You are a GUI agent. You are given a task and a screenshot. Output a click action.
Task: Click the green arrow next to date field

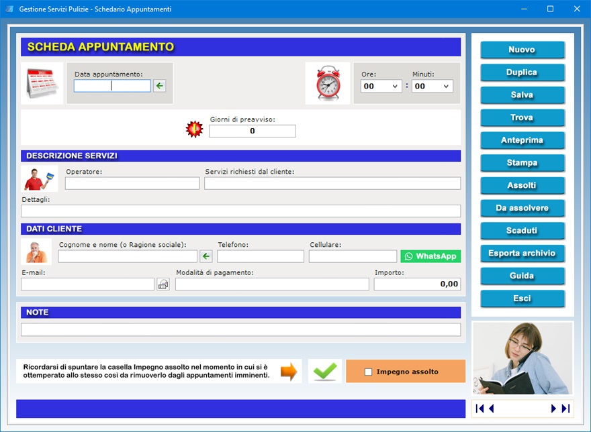click(159, 86)
